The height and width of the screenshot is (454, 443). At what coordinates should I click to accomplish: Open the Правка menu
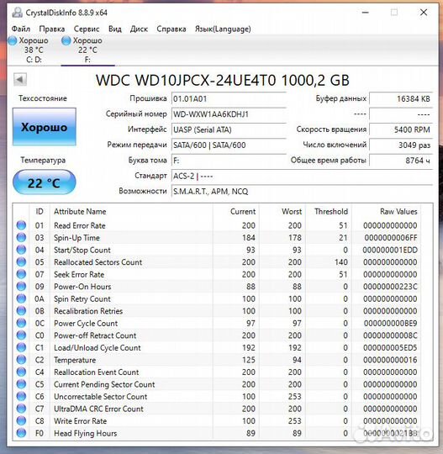point(52,29)
